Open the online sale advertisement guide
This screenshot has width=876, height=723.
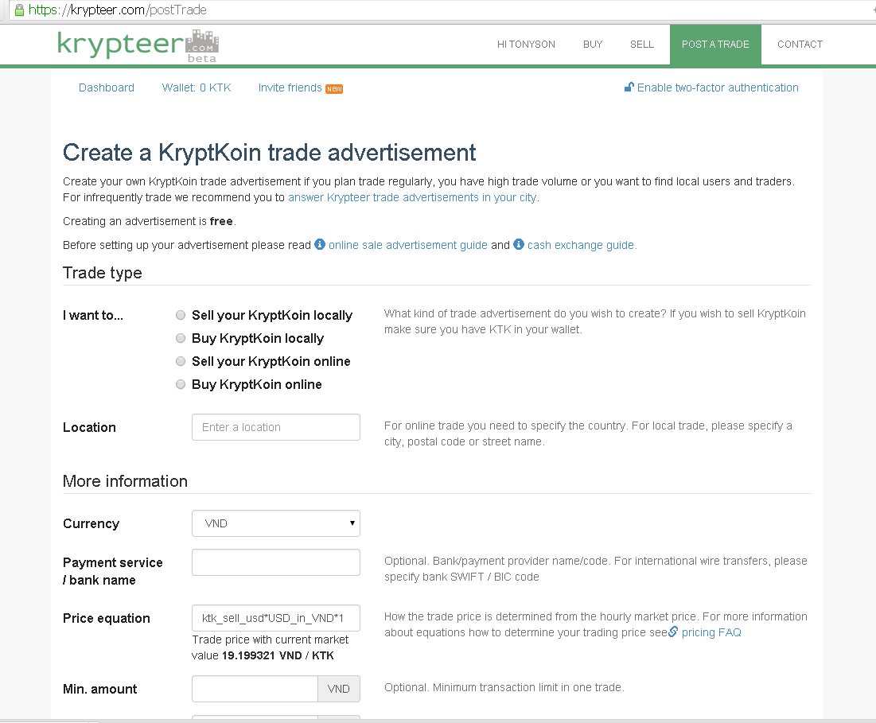point(408,245)
